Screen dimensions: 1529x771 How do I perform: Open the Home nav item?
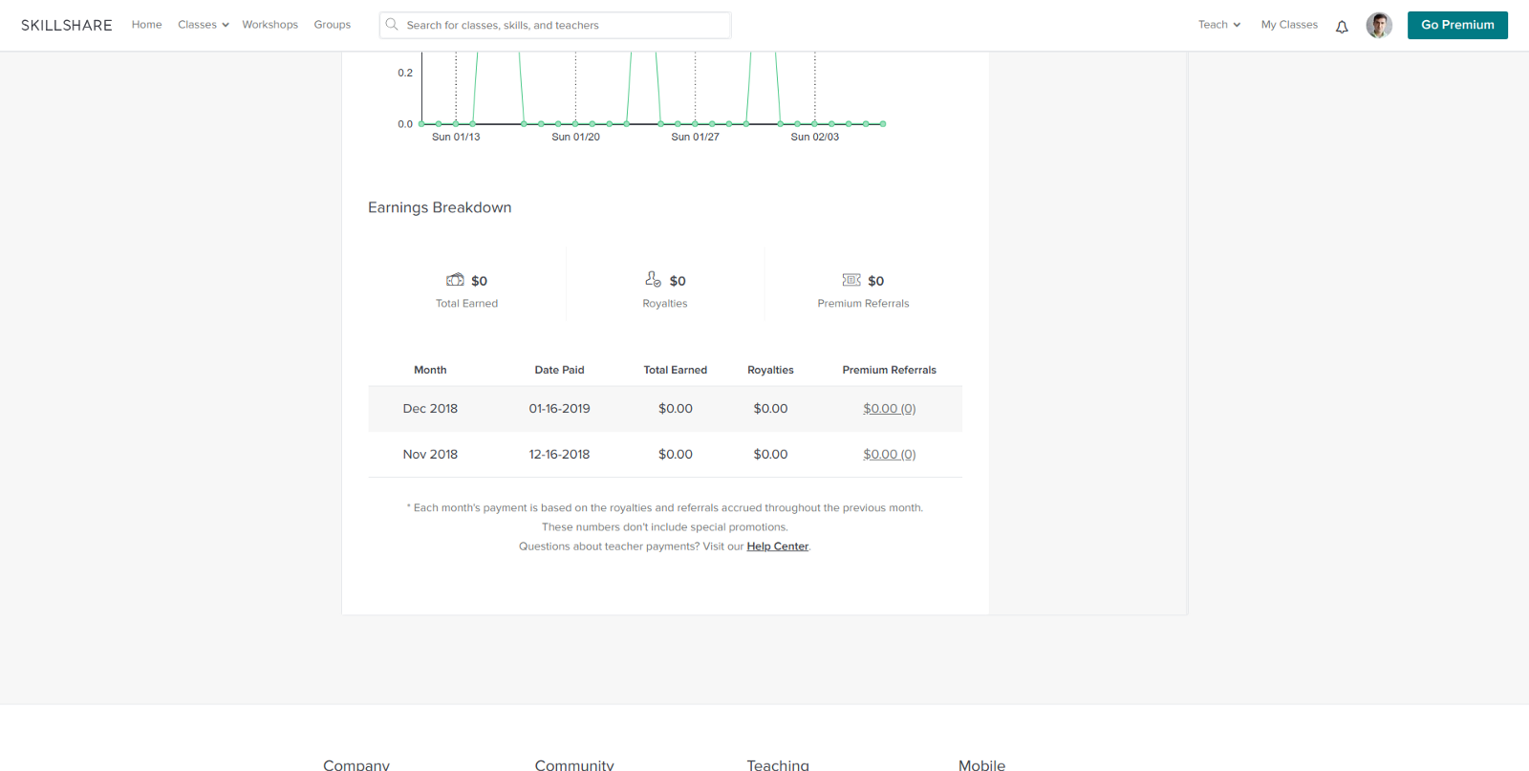coord(146,25)
